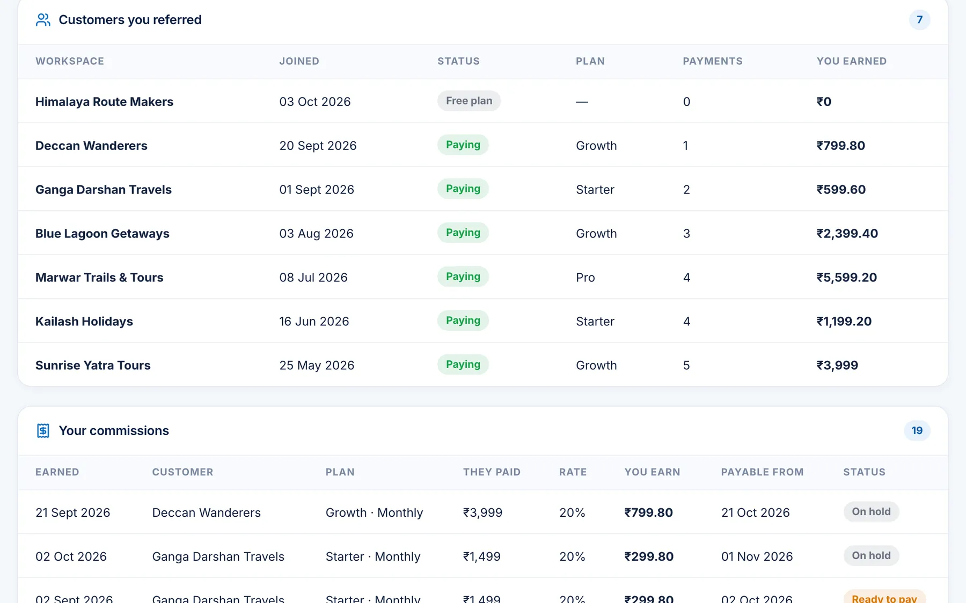The width and height of the screenshot is (966, 603).
Task: Select the Himalaya Route Makers workspace
Action: click(x=104, y=102)
